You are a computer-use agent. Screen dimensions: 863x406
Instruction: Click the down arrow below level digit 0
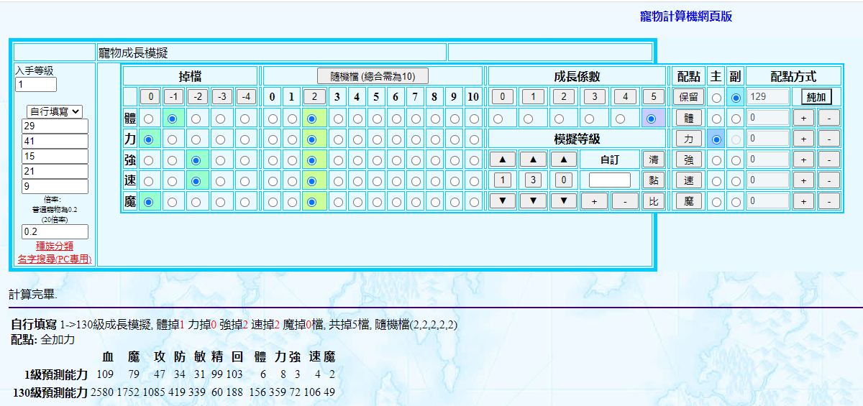click(x=564, y=201)
